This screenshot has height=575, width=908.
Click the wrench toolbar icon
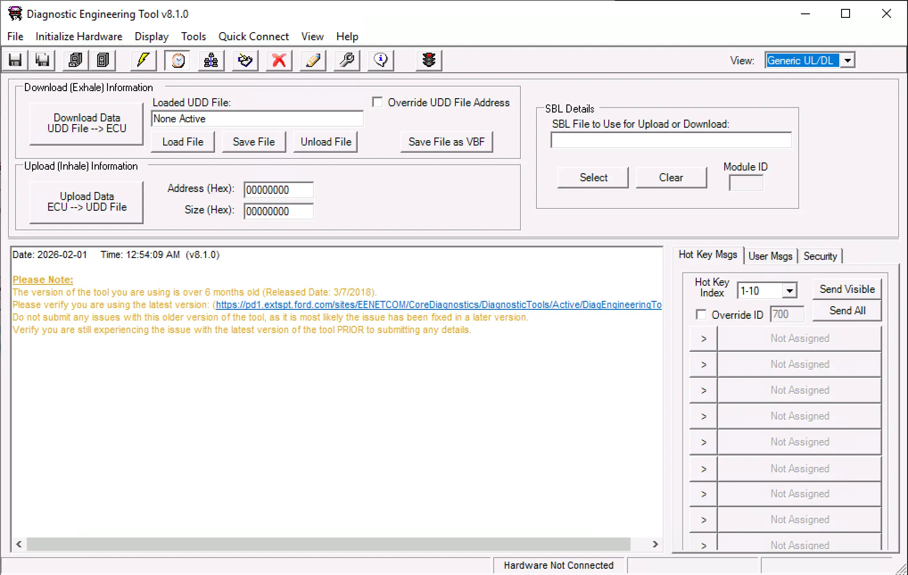(347, 60)
